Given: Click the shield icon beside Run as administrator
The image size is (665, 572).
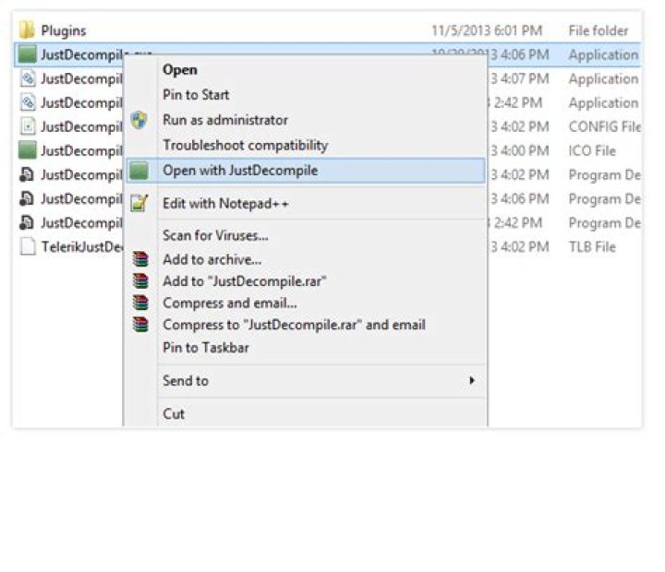Looking at the screenshot, I should tap(139, 120).
